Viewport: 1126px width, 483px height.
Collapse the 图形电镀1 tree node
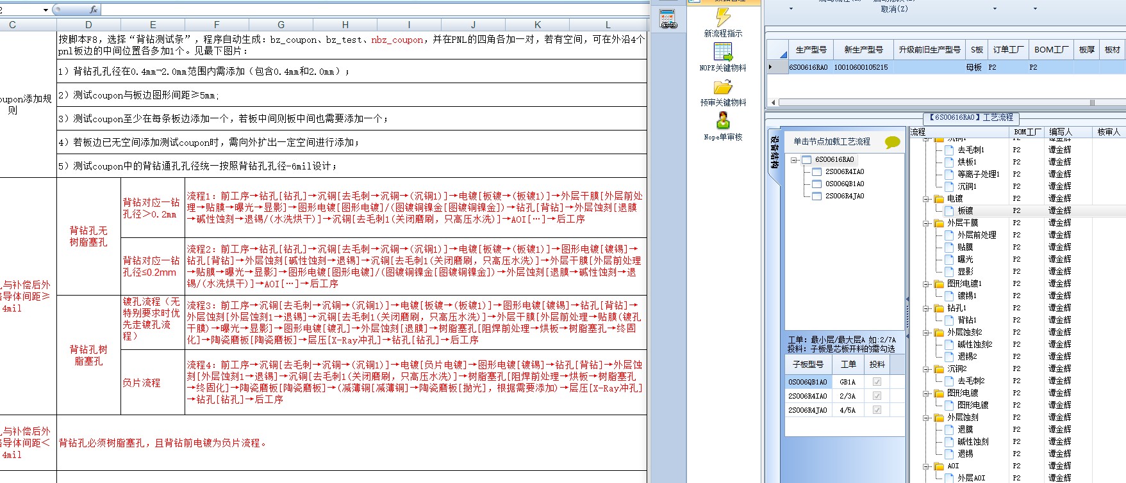point(927,284)
